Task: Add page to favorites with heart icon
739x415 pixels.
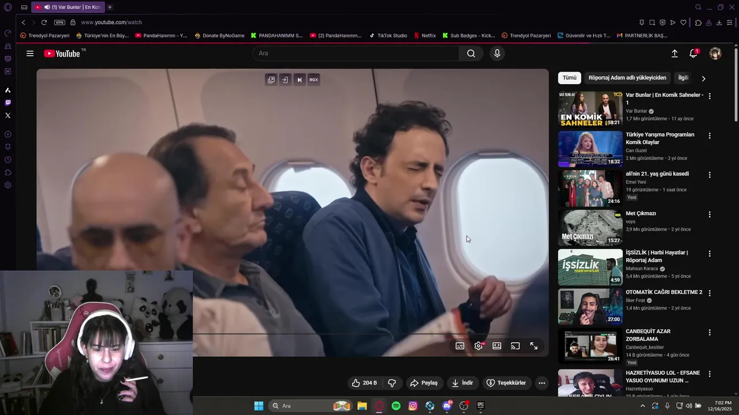Action: click(684, 22)
